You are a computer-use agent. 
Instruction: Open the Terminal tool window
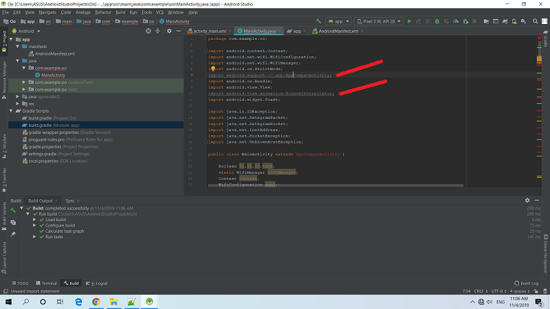(x=46, y=283)
